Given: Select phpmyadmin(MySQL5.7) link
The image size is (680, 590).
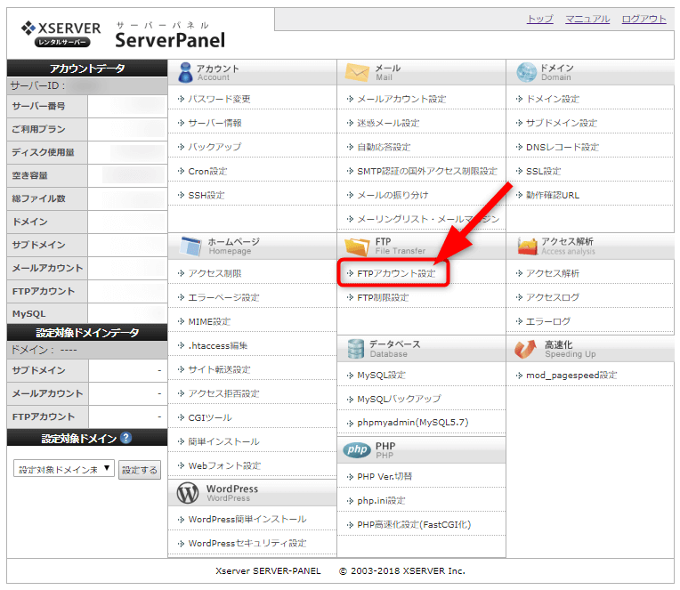Looking at the screenshot, I should coord(412,423).
